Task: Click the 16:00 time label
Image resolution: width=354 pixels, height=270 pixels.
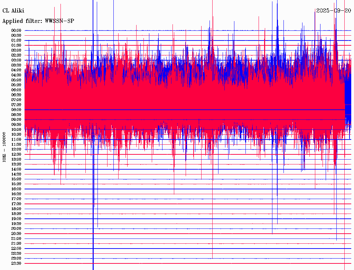Action: coord(16,189)
